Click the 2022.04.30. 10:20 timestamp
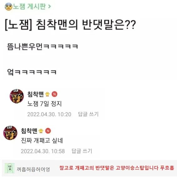Screen dimensions: 177x177 [49, 114]
